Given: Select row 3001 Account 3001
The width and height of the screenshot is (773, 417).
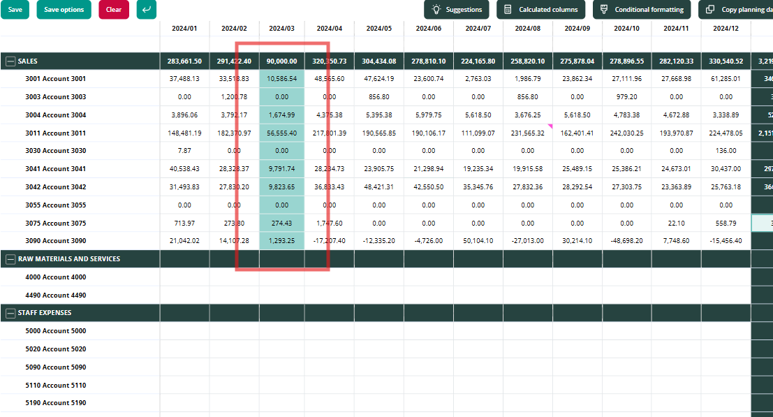Looking at the screenshot, I should point(56,79).
